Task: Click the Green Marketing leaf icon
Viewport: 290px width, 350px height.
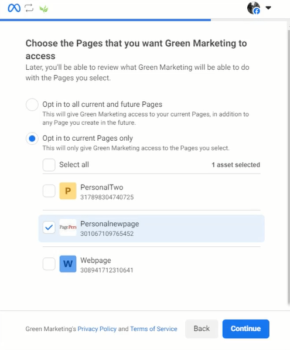Action: pyautogui.click(x=44, y=9)
